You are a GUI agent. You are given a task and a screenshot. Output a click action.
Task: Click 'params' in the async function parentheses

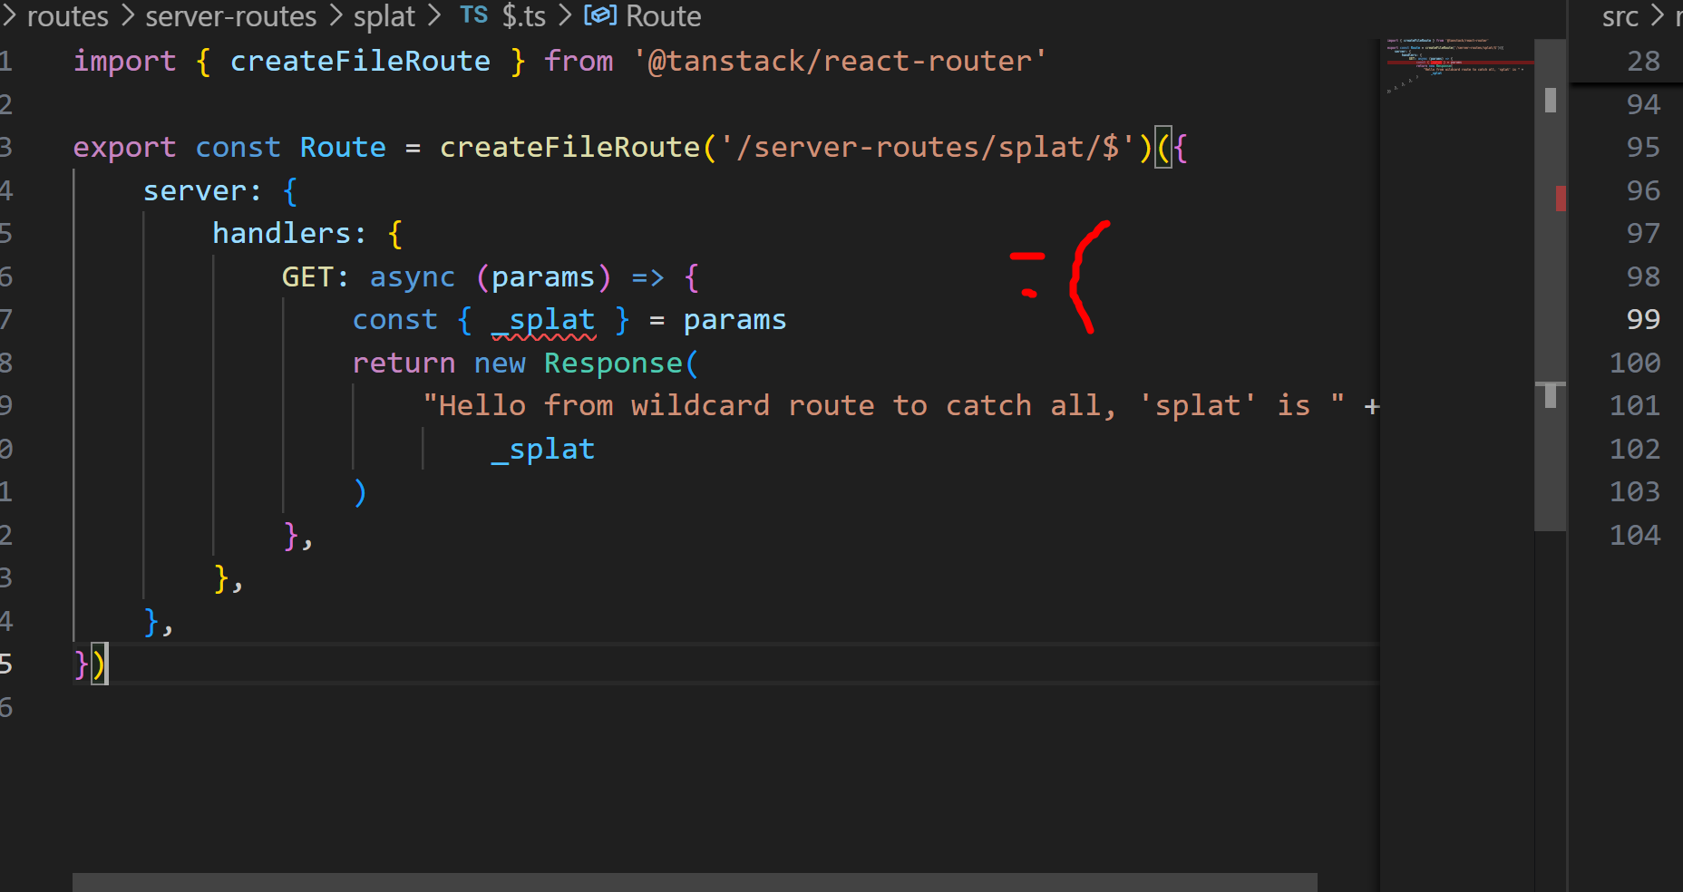point(543,277)
